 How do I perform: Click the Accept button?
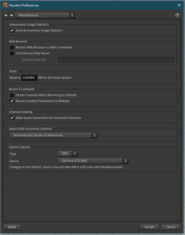click(150, 227)
